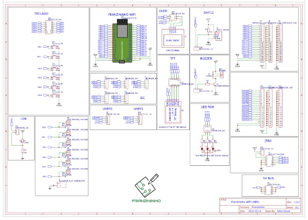This screenshot has width=308, height=220.
Task: Click the LED RGB section title
Action: [x=207, y=106]
